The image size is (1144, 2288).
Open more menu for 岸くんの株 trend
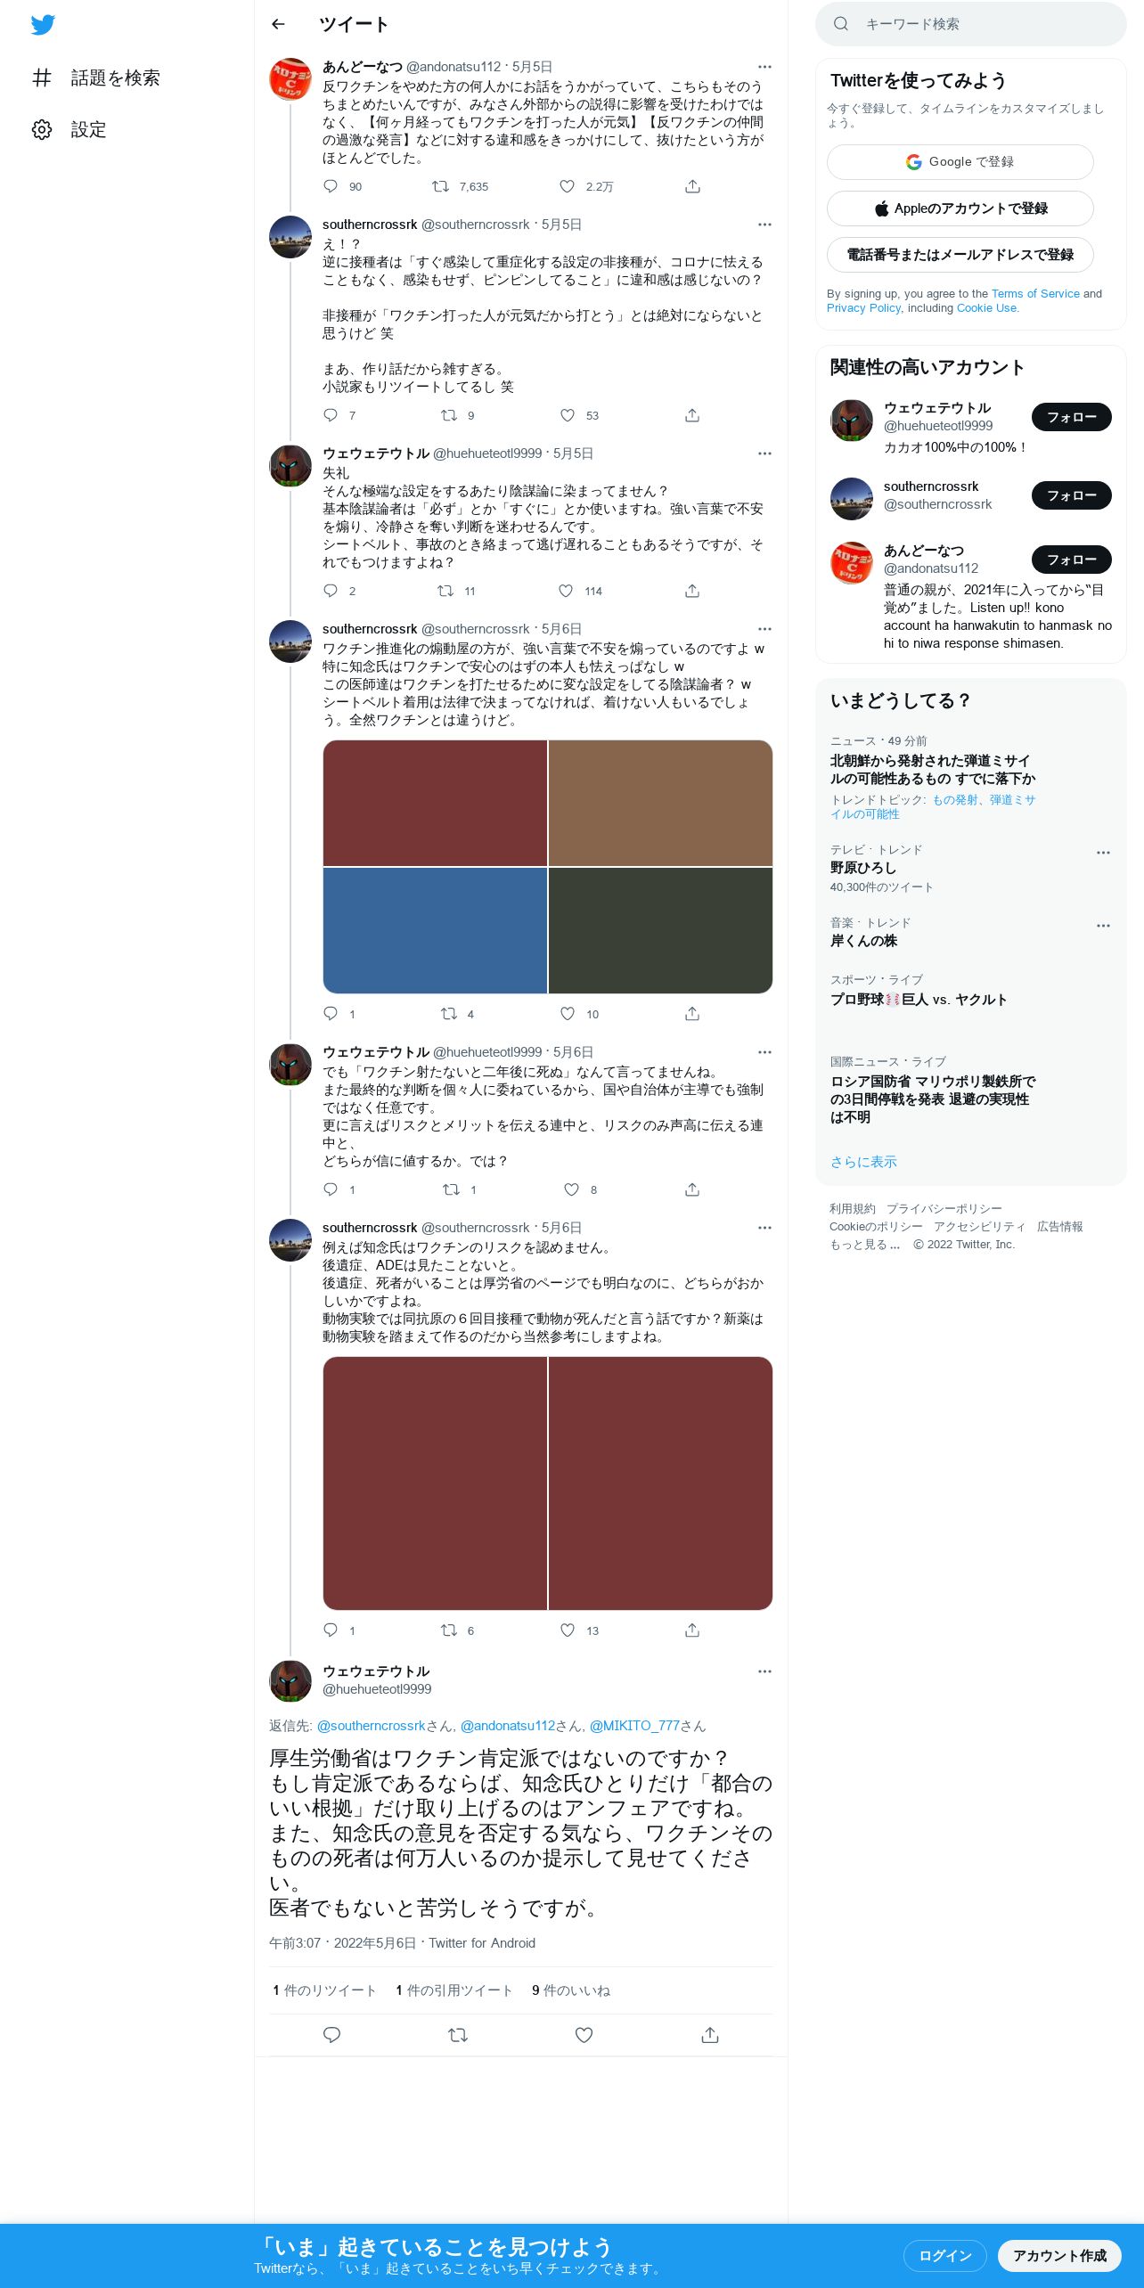coord(1103,926)
